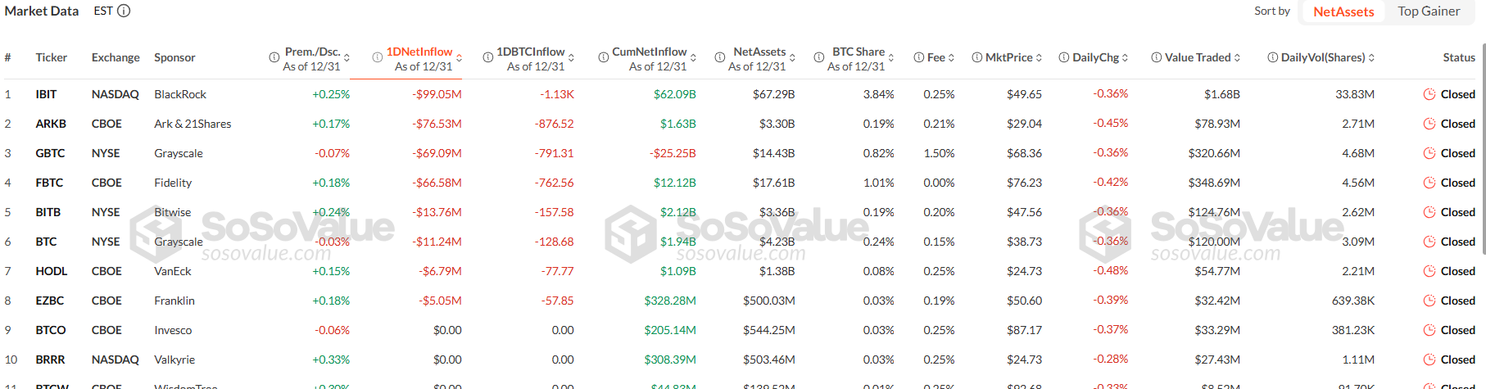Image resolution: width=1486 pixels, height=389 pixels.
Task: Switch sorting to Top Gainer
Action: point(1429,11)
